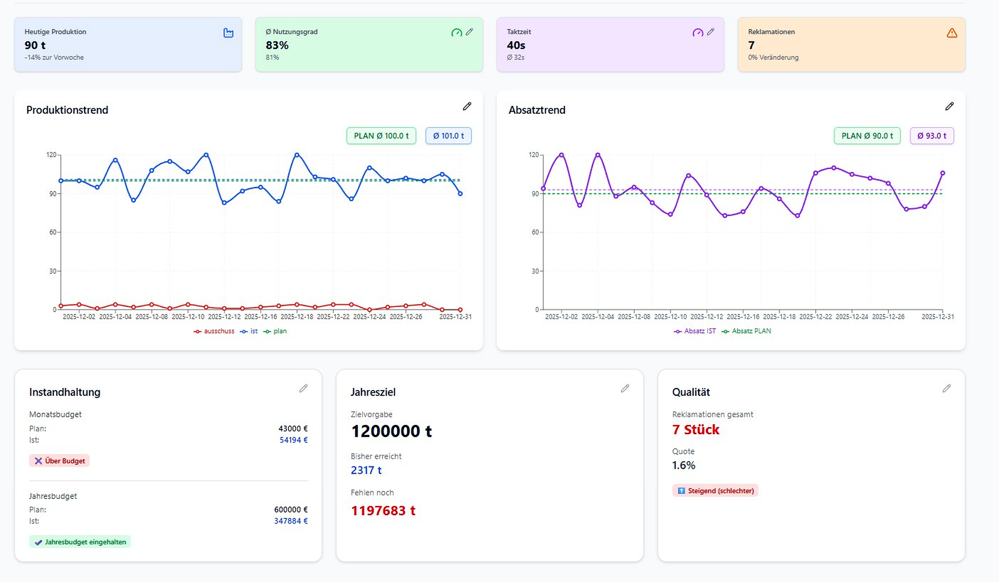Toggle Absatz PLAN series in legend

[x=746, y=331]
